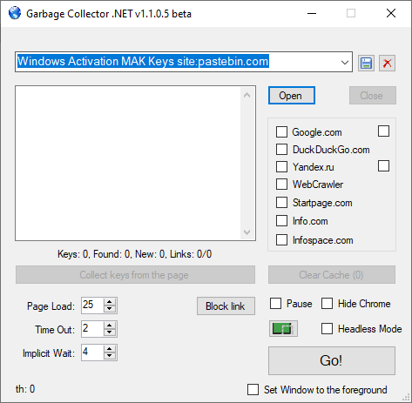Click the scroll-up arrow of results list
This screenshot has height=403, width=412.
click(x=247, y=95)
